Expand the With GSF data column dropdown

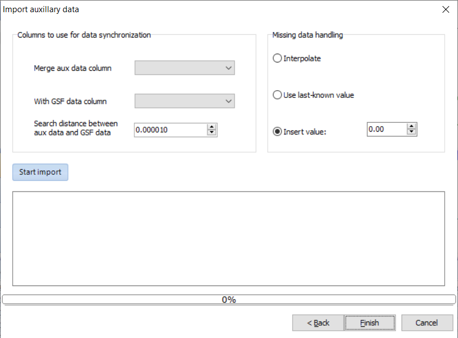click(x=184, y=101)
